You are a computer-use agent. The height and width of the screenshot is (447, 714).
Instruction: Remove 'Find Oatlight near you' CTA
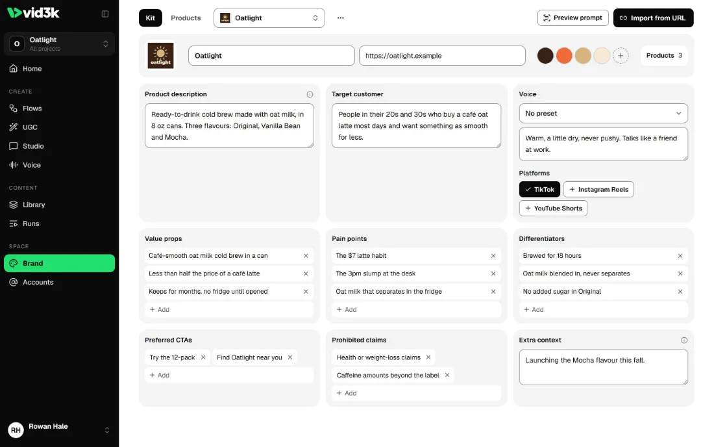pos(290,358)
